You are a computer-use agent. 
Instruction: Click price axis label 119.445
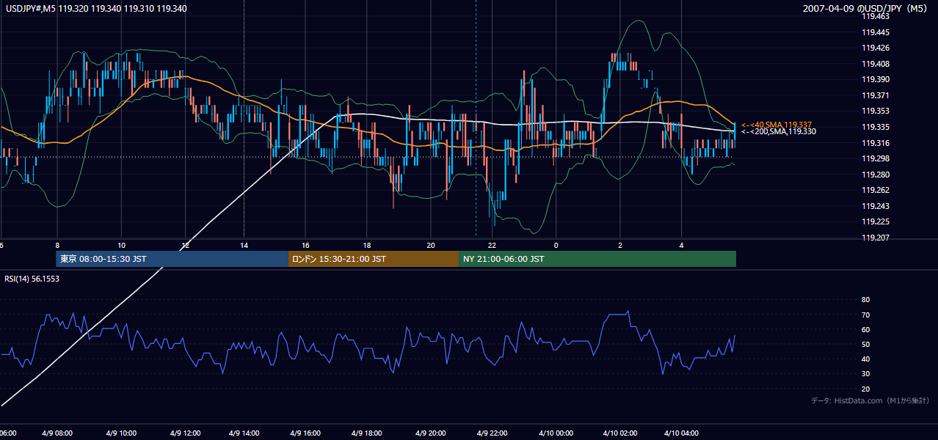coord(876,32)
